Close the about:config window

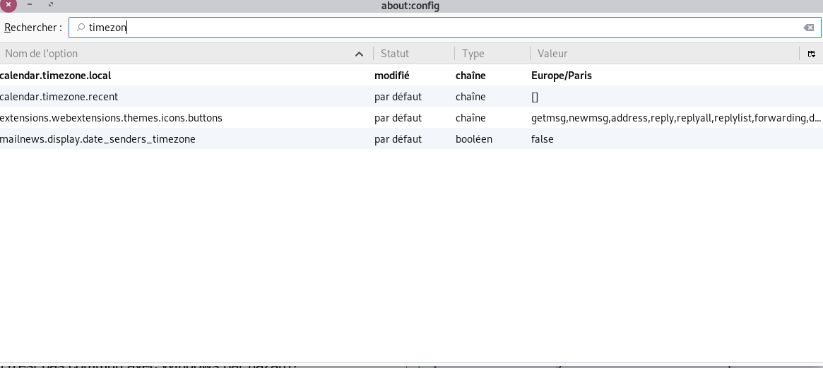tap(8, 4)
